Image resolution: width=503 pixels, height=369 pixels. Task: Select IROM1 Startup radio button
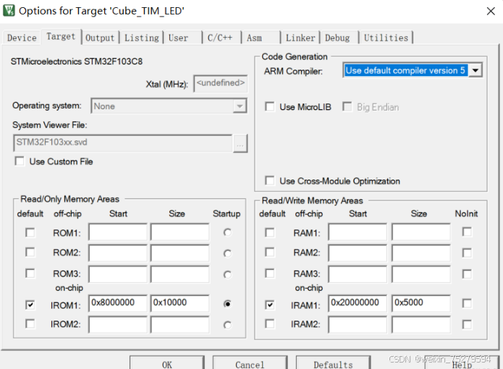[227, 304]
